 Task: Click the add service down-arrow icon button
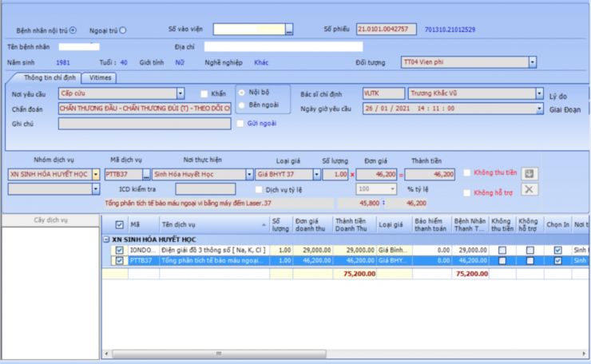tap(530, 173)
